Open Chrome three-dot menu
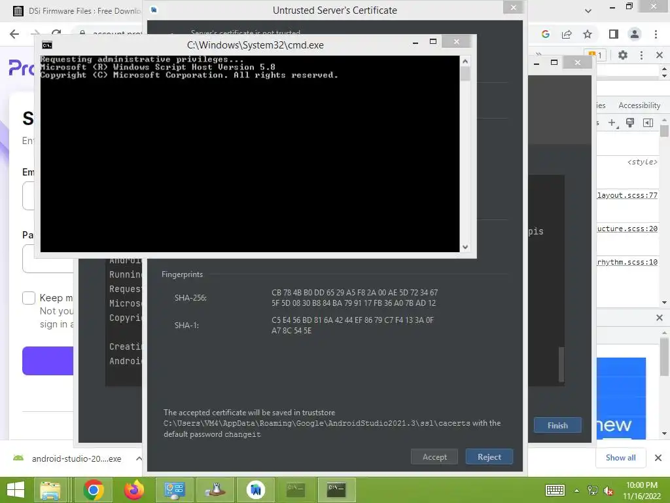The image size is (670, 503). [x=656, y=34]
